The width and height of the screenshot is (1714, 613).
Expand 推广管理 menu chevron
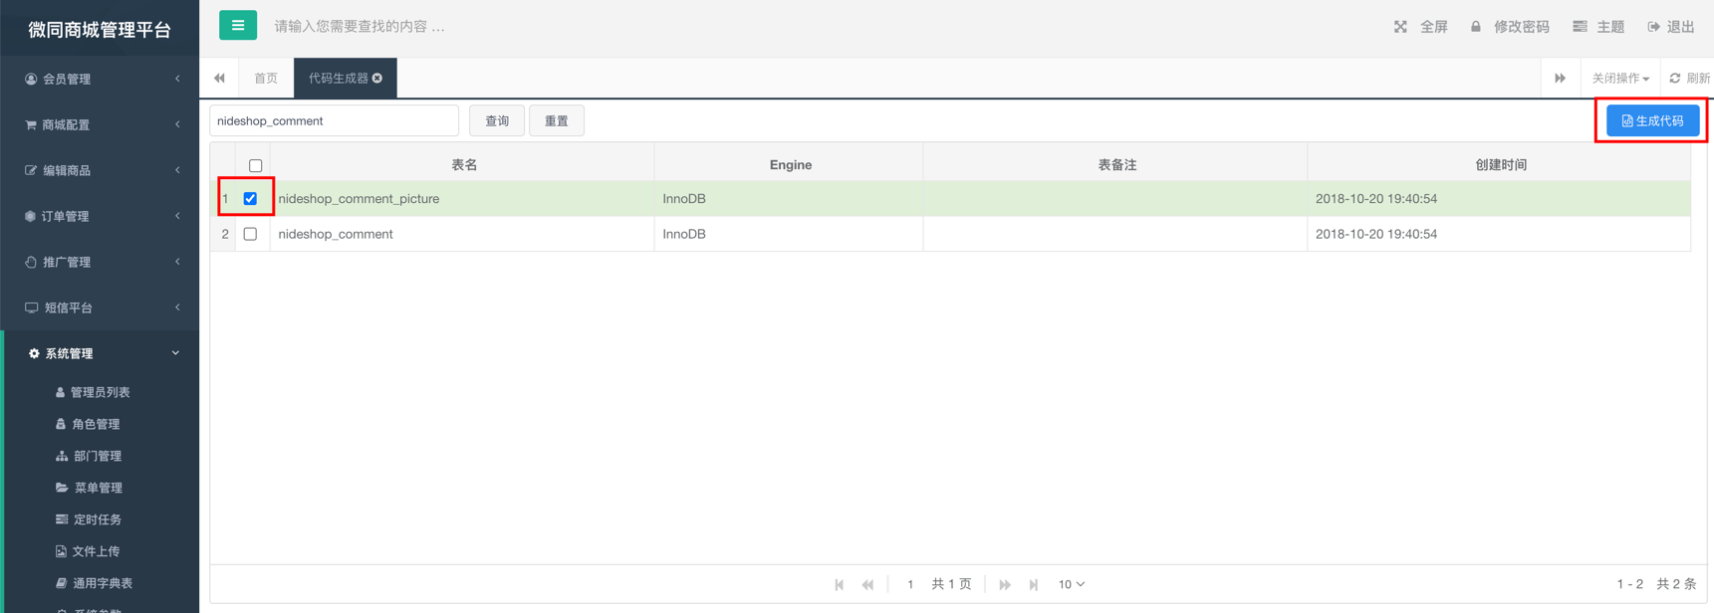coord(177,262)
